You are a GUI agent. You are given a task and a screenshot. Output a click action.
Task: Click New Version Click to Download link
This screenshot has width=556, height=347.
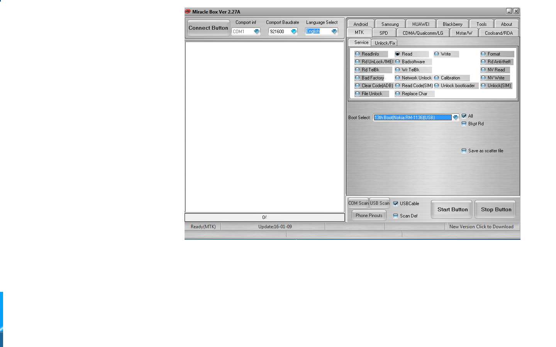[x=481, y=227]
